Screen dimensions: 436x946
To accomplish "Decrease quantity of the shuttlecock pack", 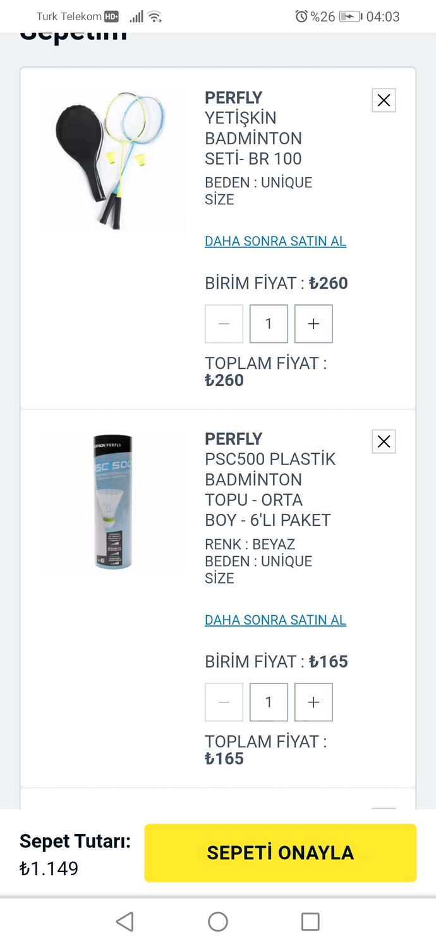I will (x=224, y=702).
